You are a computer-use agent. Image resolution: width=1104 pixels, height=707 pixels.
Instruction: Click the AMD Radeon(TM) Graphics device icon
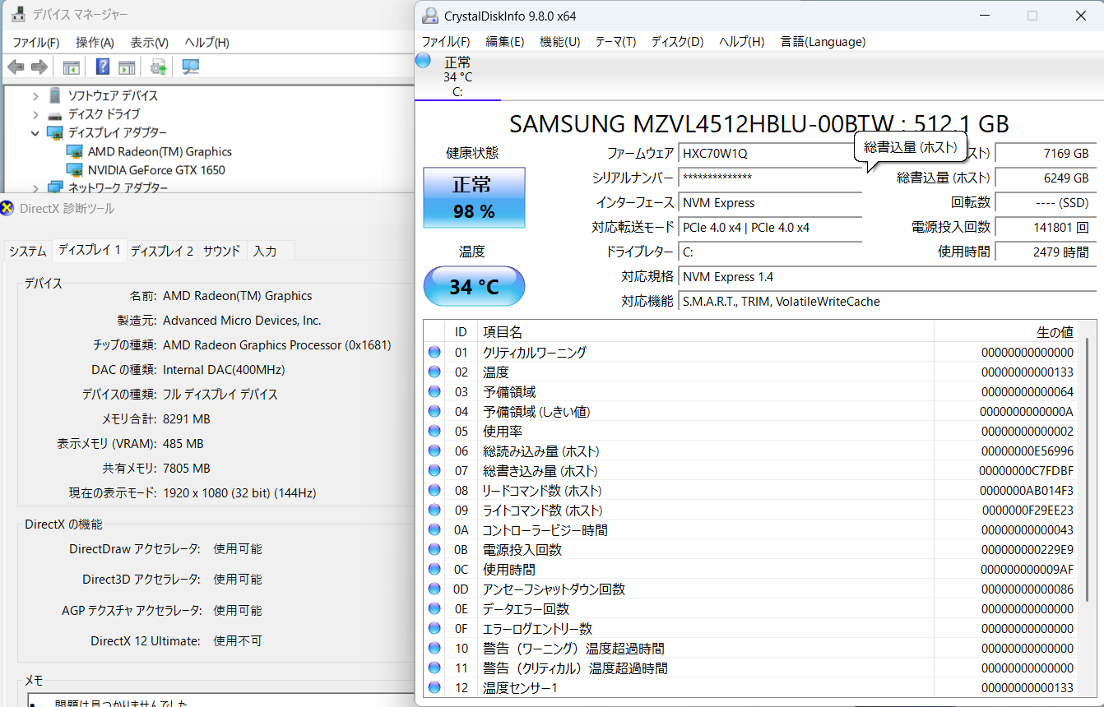(75, 152)
